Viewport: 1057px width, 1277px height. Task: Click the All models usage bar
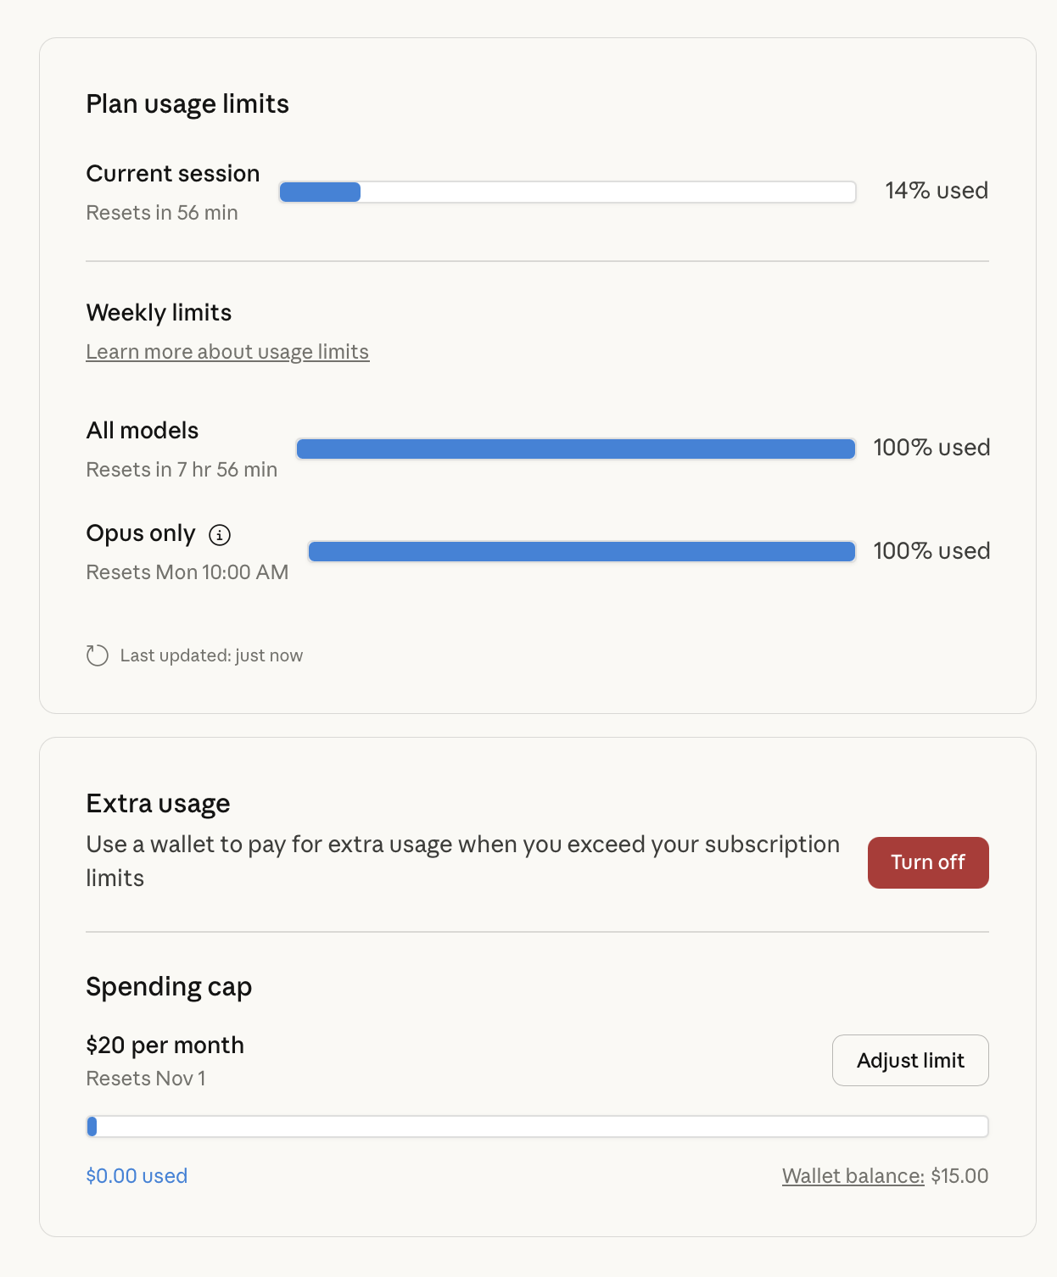tap(575, 449)
